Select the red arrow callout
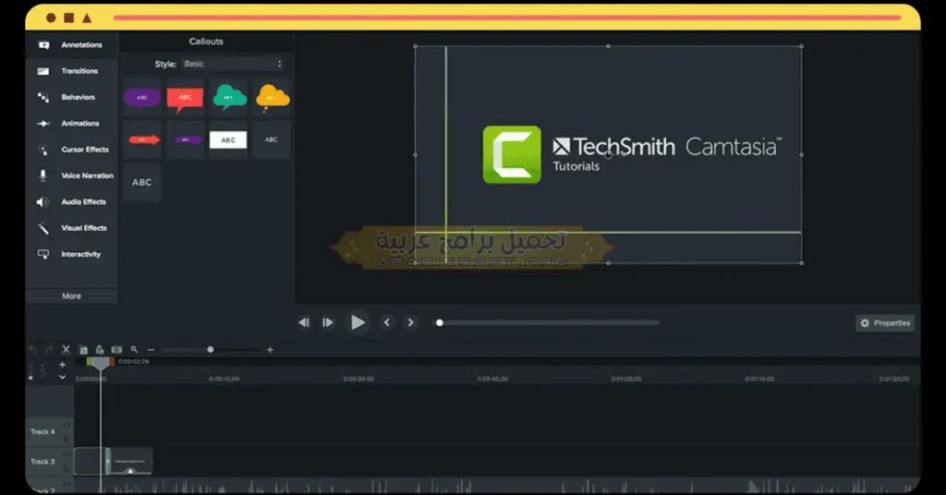Viewport: 946px width, 495px height. coord(142,139)
